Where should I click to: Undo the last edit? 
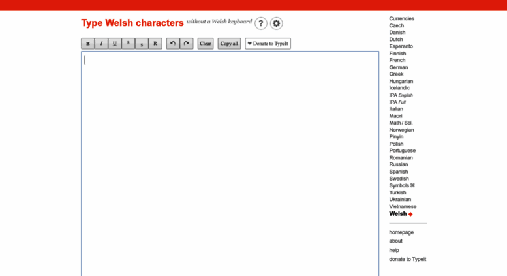point(173,44)
